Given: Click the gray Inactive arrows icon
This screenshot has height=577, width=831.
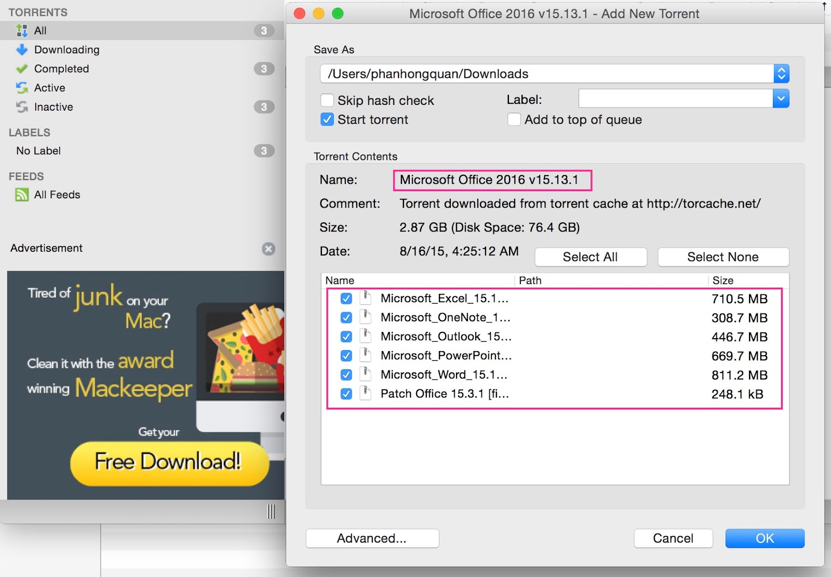Looking at the screenshot, I should point(22,107).
